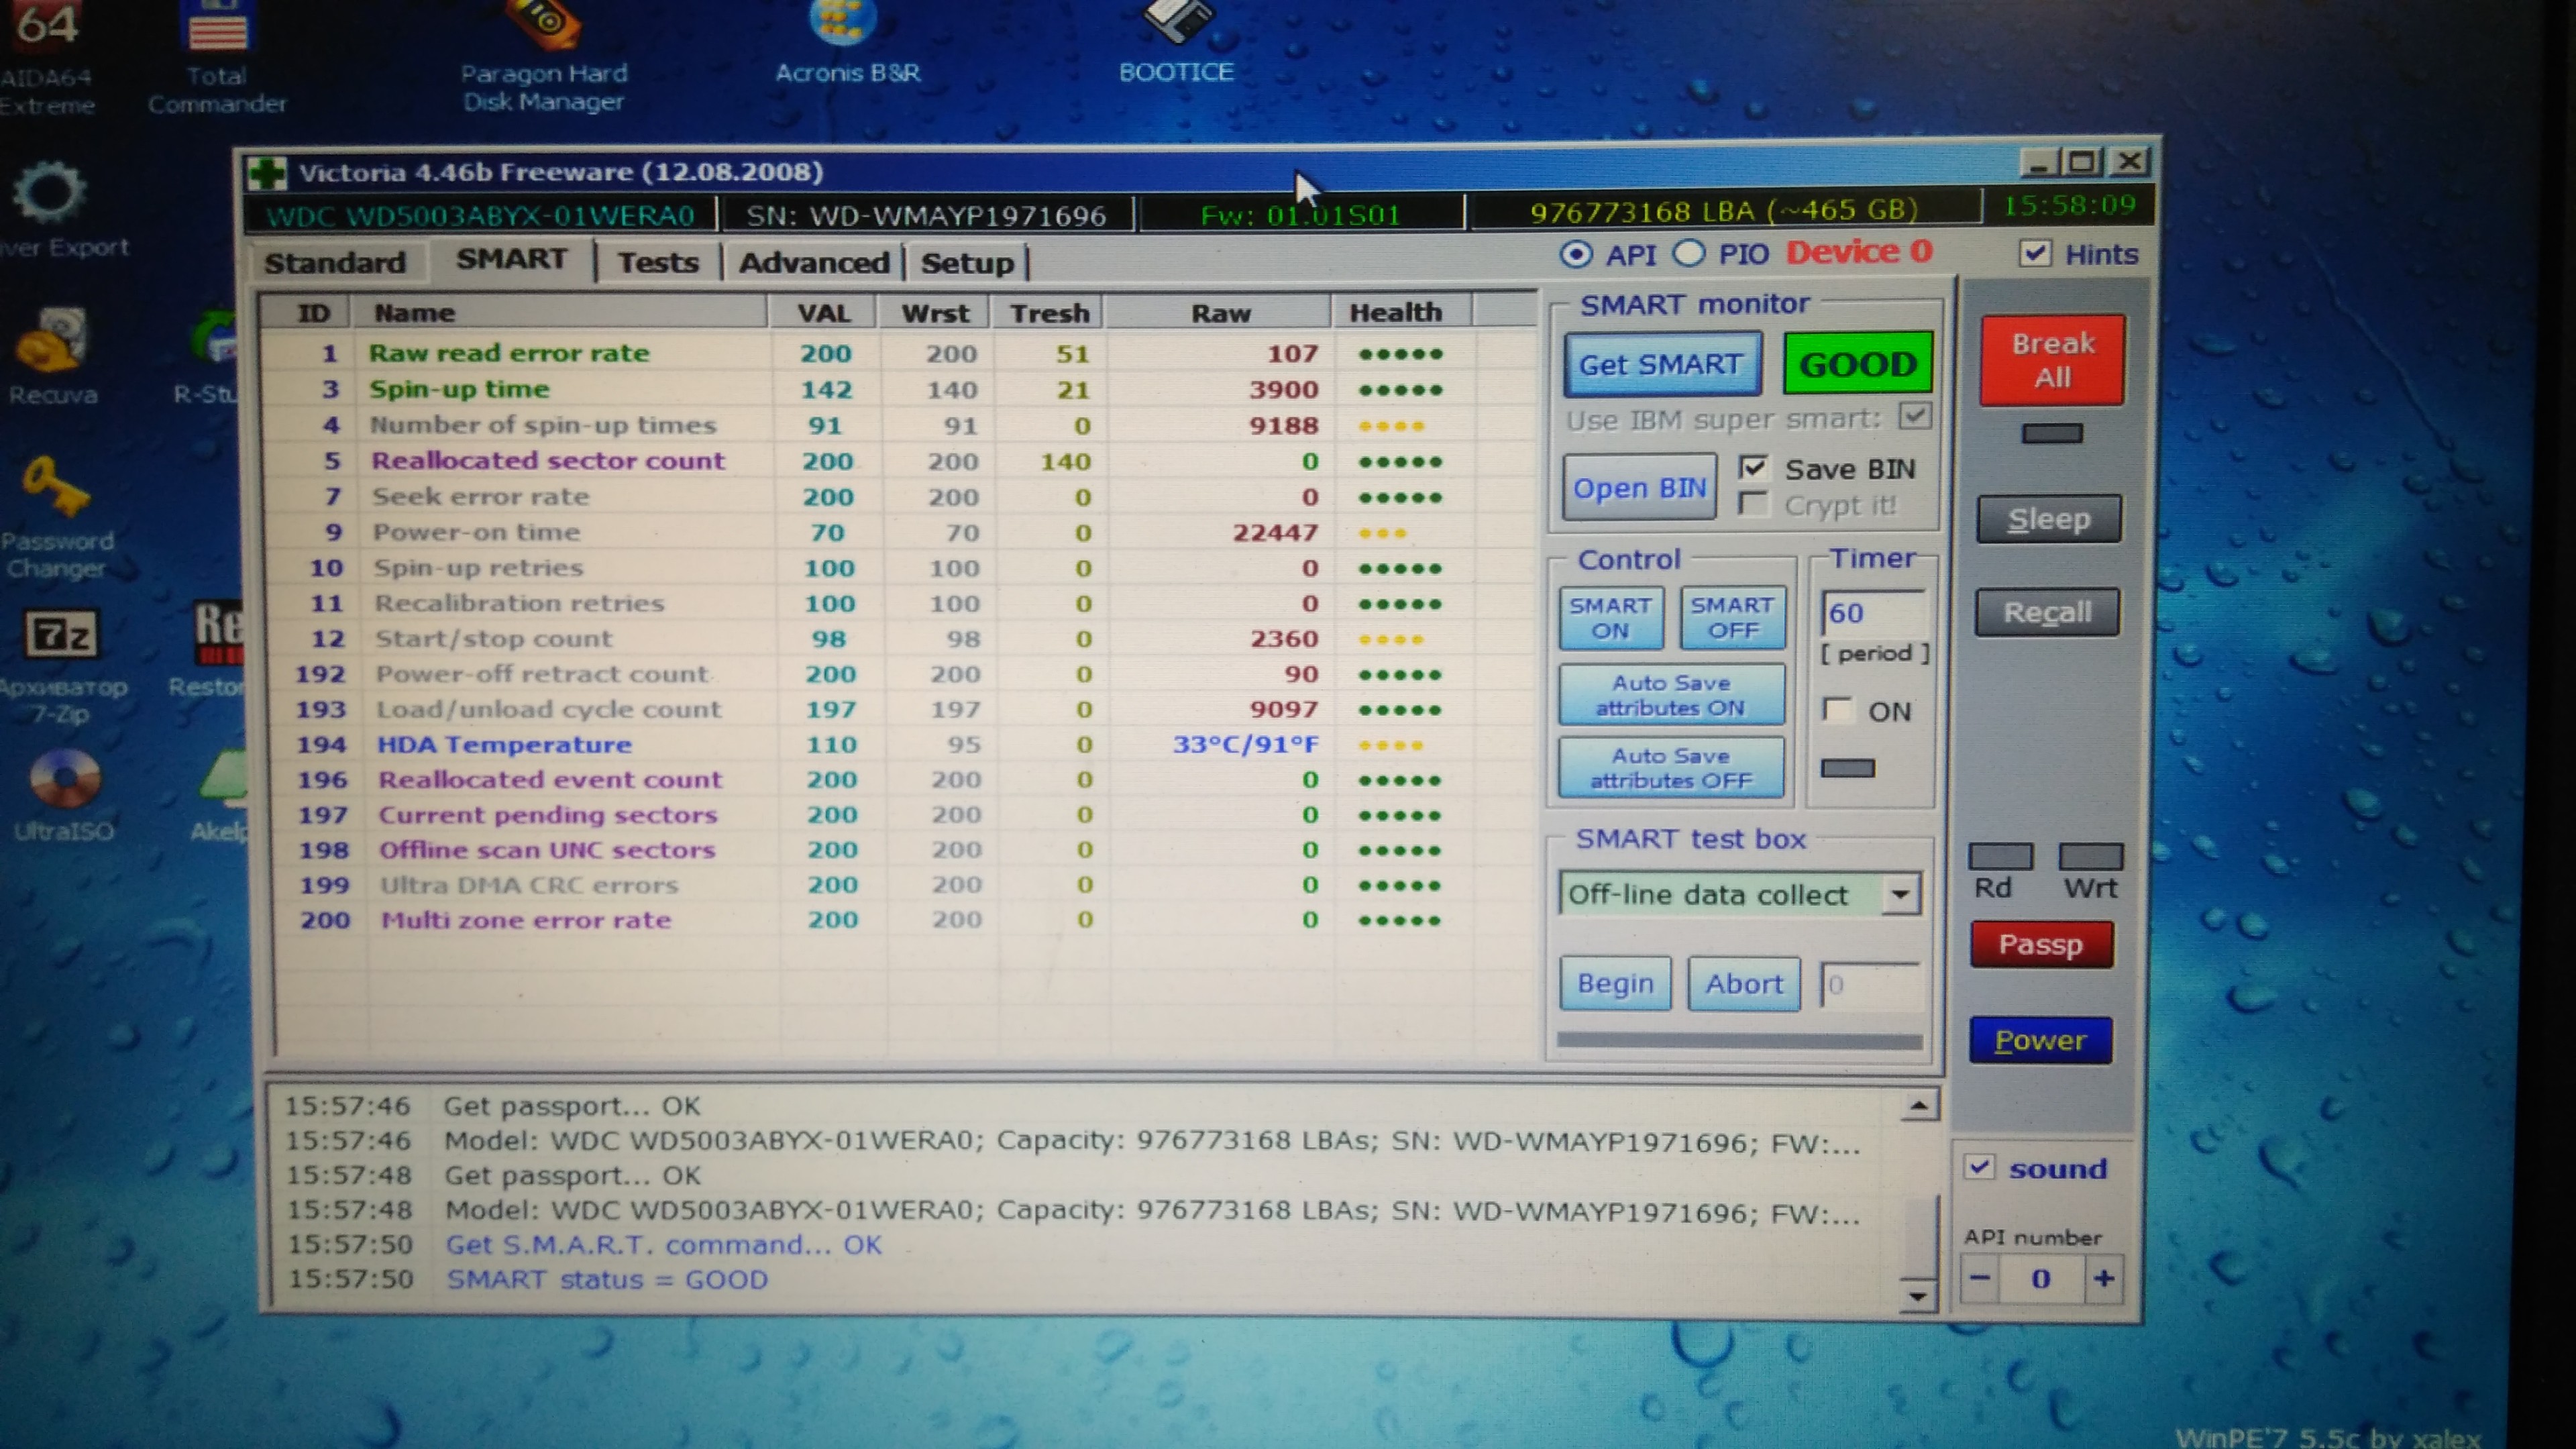This screenshot has width=2576, height=1449.
Task: Click the SMART ON button
Action: coord(1610,618)
